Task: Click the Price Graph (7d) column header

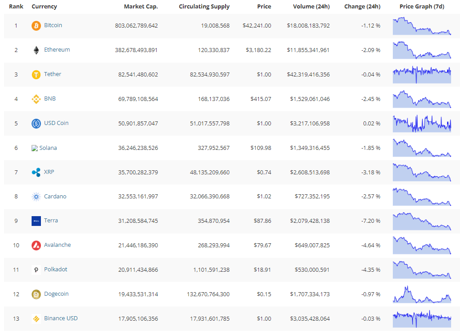Action: (x=422, y=7)
